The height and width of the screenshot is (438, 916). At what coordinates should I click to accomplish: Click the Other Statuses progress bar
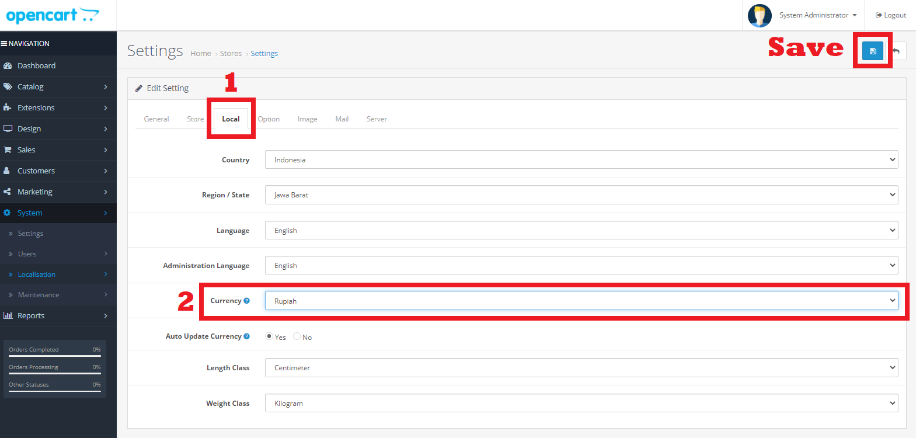[55, 391]
